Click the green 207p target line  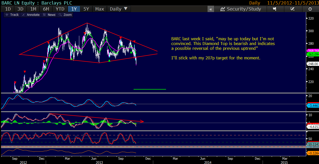[x=150, y=89]
